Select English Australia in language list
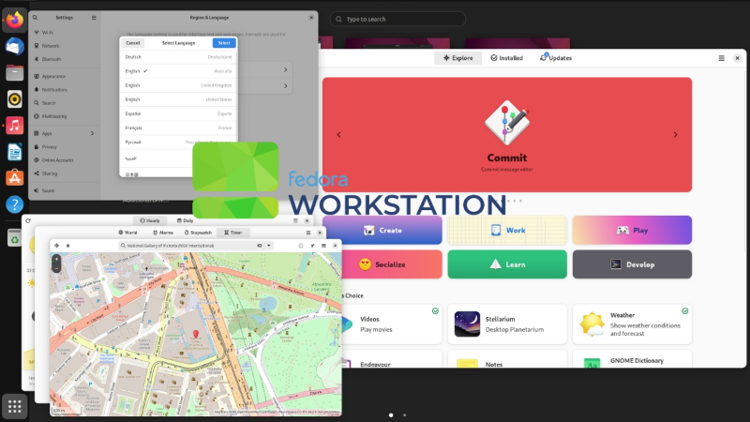 (x=178, y=71)
